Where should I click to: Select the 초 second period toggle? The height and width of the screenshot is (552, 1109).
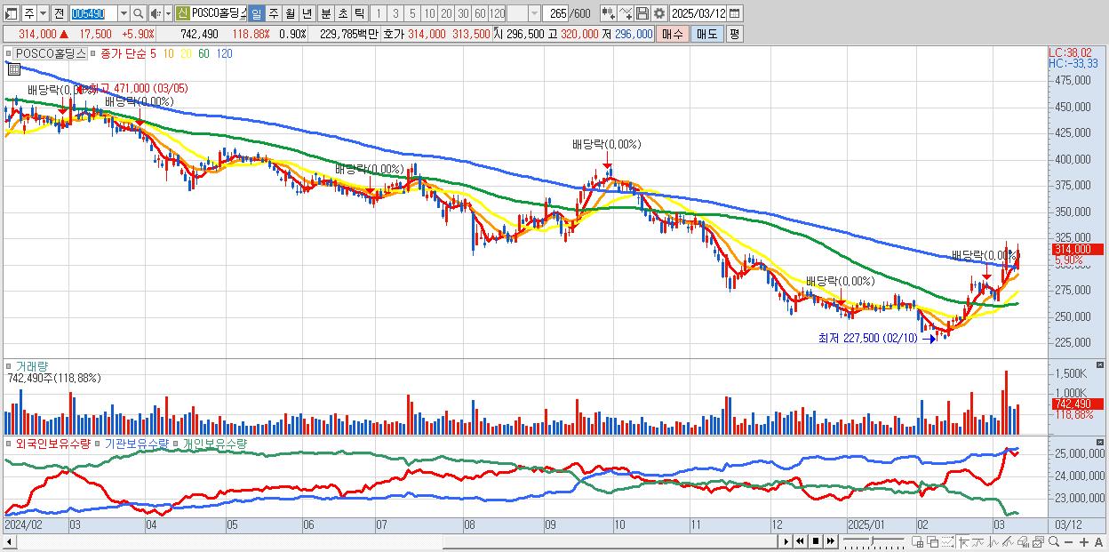[x=342, y=13]
